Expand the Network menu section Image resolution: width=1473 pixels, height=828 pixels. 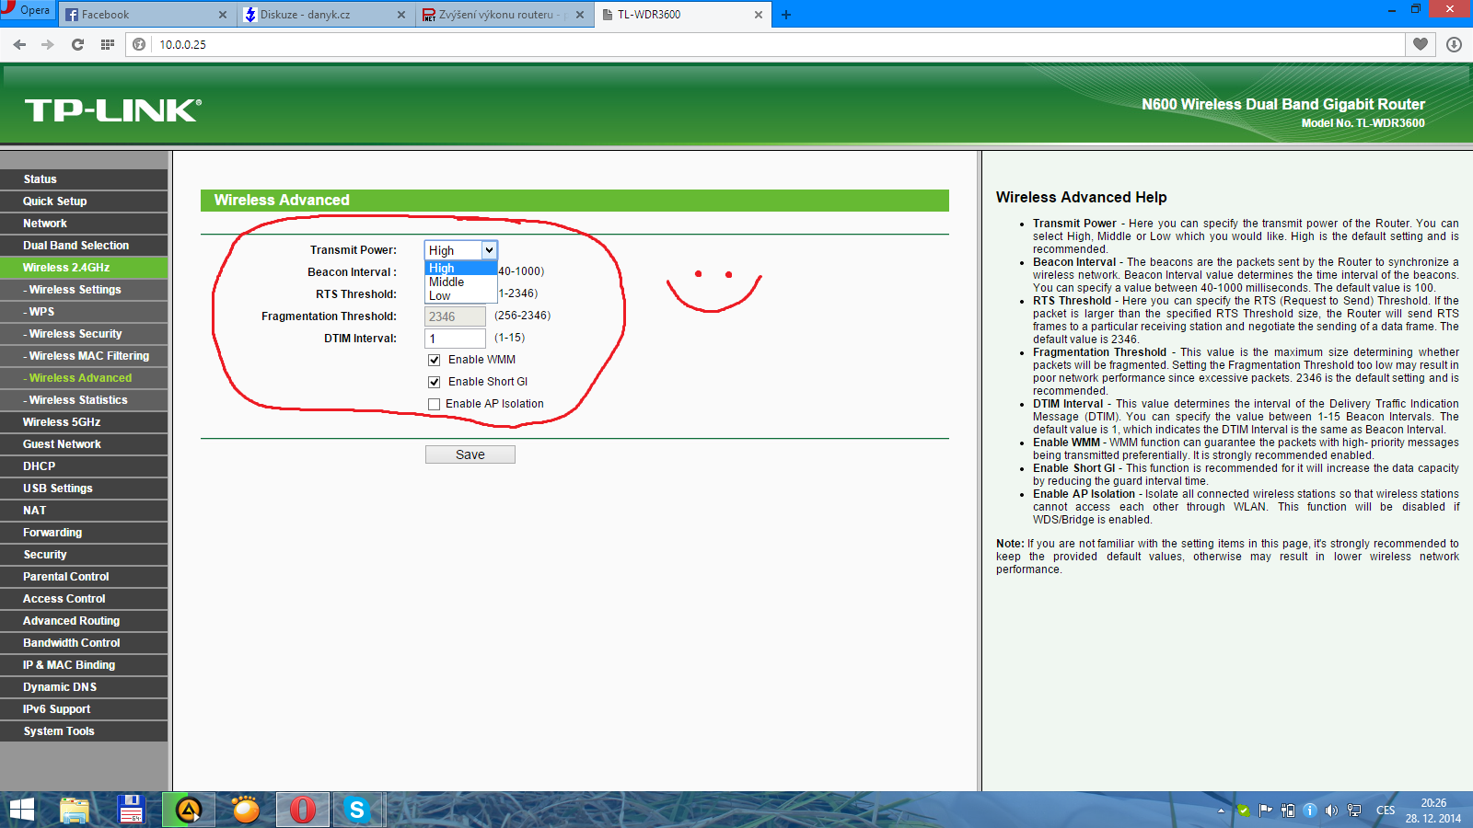84,224
